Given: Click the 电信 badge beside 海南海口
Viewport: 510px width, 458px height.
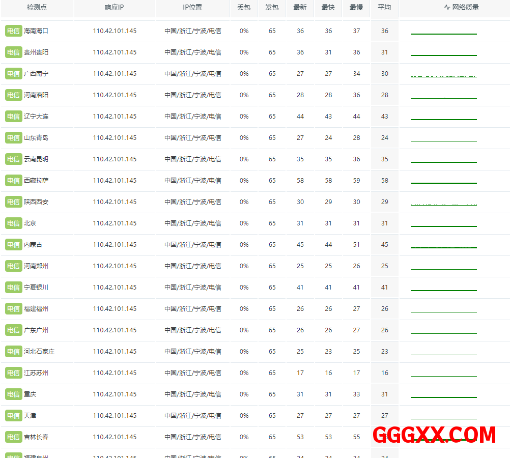Looking at the screenshot, I should pos(13,31).
